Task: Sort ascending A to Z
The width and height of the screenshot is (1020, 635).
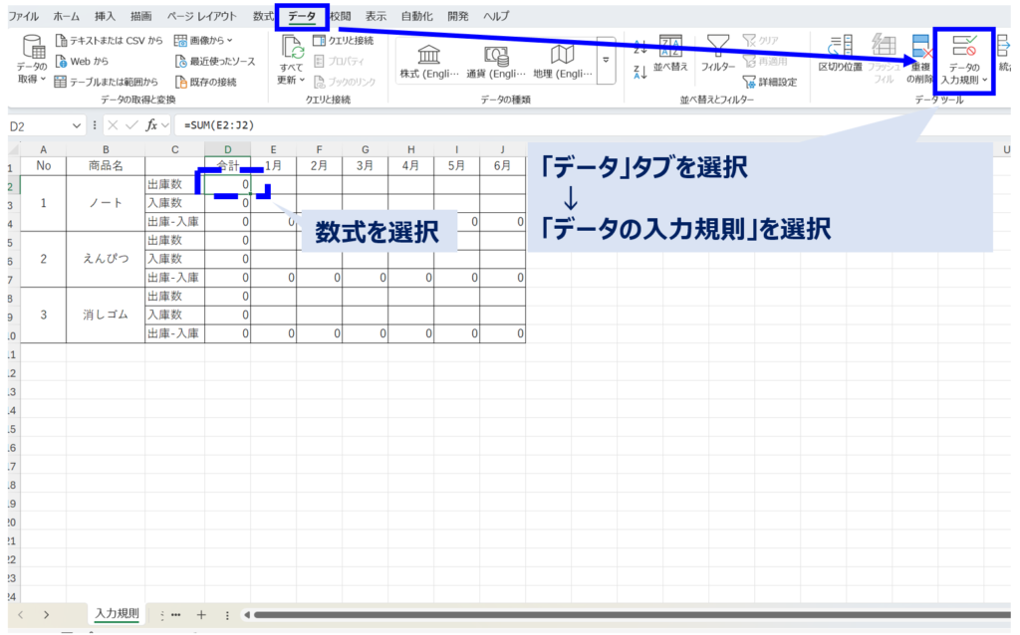Action: tap(640, 48)
